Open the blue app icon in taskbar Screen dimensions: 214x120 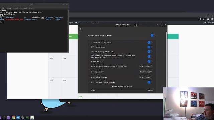[18, 118]
